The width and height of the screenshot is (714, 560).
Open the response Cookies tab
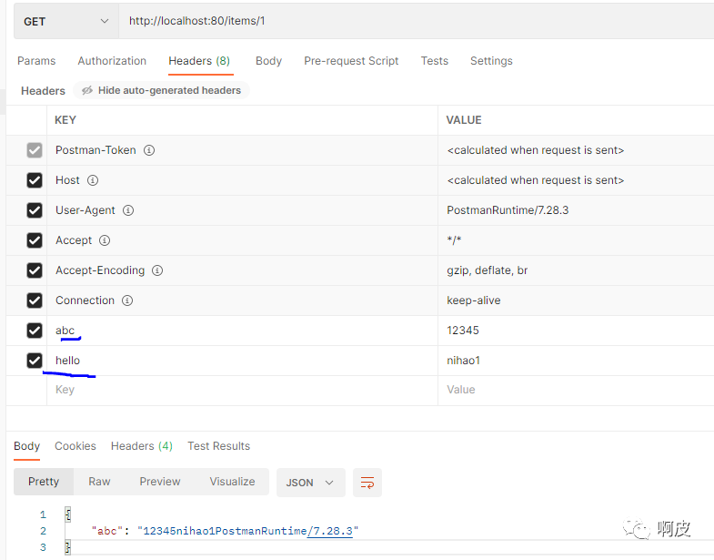click(75, 446)
